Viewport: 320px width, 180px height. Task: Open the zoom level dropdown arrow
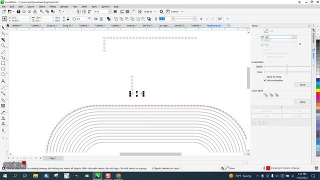click(x=110, y=11)
